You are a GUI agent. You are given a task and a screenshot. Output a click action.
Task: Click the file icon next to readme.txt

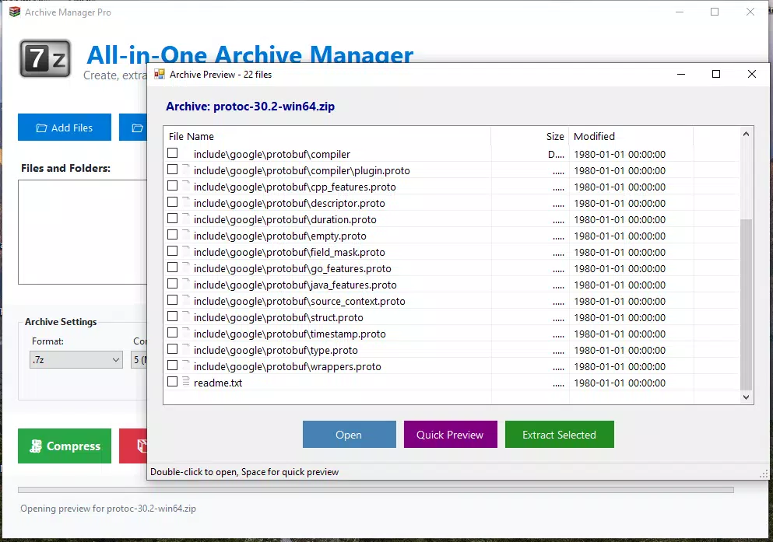pos(186,382)
